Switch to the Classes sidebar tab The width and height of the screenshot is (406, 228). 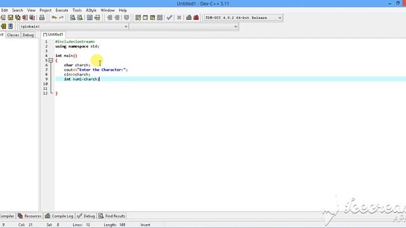(13, 35)
